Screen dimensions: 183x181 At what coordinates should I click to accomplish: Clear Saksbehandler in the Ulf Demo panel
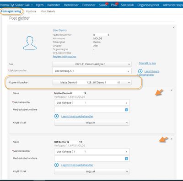click(126, 152)
